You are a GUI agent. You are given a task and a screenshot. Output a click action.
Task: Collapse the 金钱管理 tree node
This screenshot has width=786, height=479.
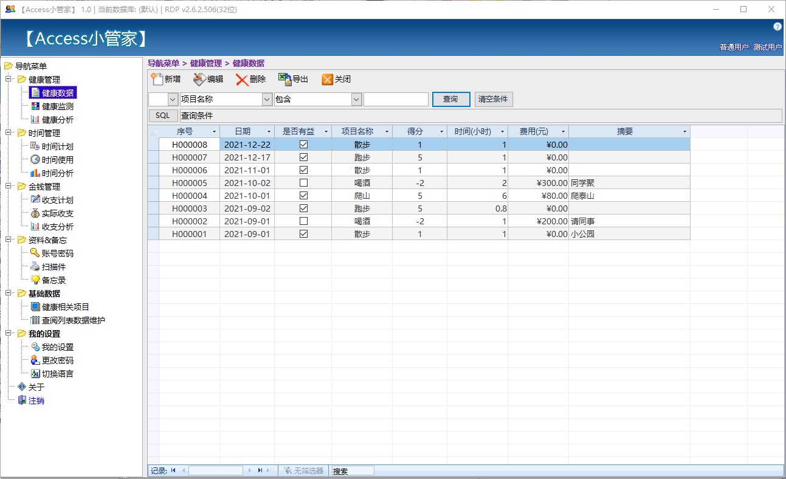pos(9,187)
